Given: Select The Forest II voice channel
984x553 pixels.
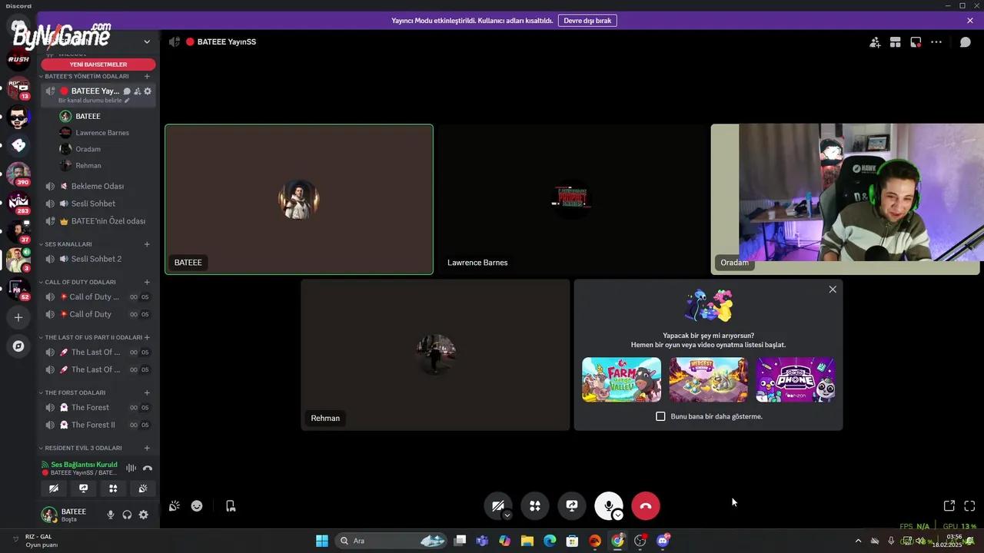Looking at the screenshot, I should click(x=93, y=425).
